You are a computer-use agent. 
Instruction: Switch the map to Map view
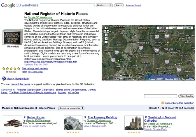click(175, 28)
